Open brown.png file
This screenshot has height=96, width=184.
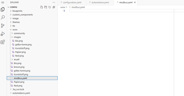(32, 67)
